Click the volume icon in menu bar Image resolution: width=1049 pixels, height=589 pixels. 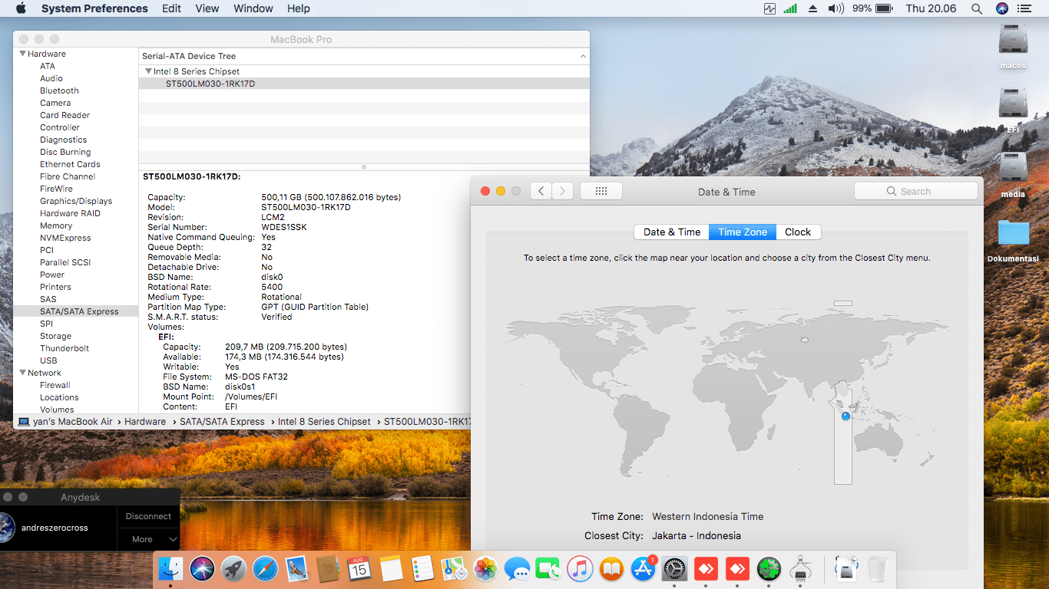836,8
